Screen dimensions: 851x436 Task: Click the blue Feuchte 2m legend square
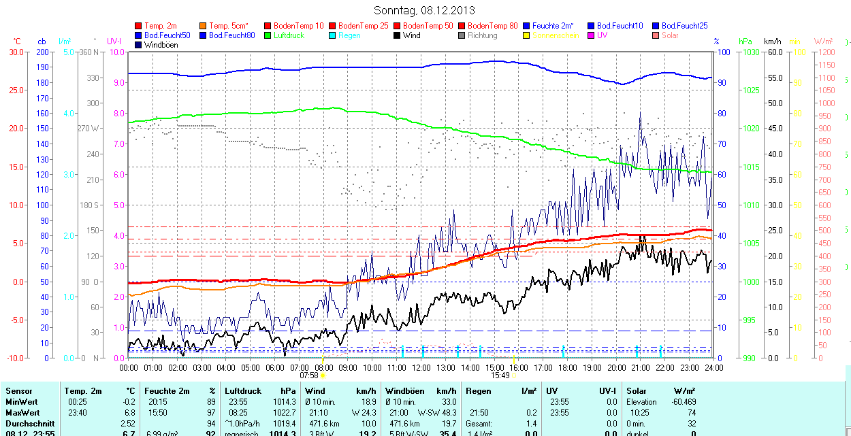[x=526, y=26]
